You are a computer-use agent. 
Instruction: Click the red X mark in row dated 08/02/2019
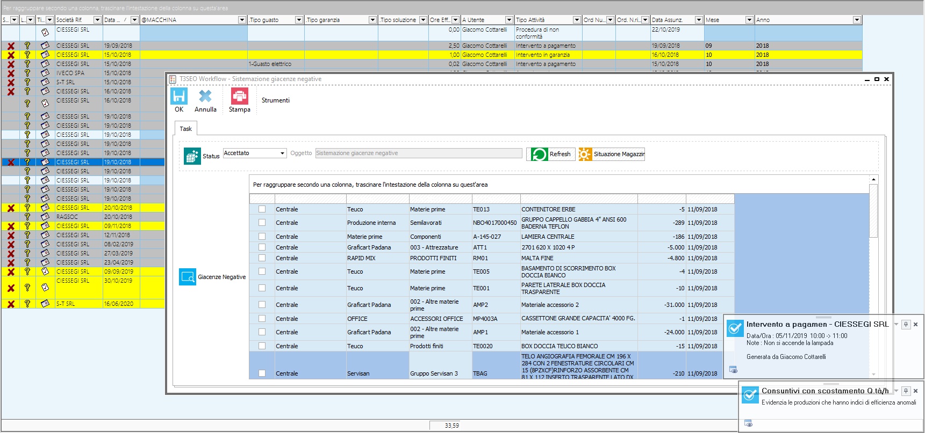pos(11,245)
